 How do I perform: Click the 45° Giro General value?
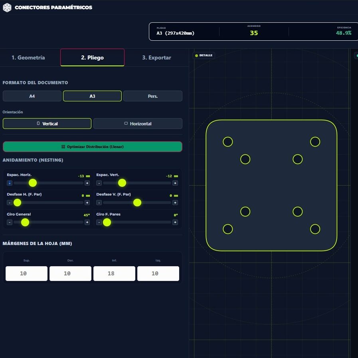point(87,215)
